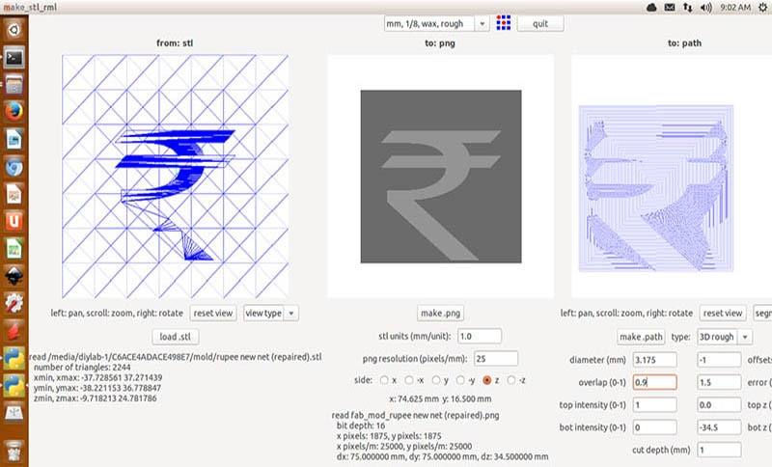This screenshot has height=467, width=772.
Task: Click make .path button
Action: click(x=641, y=337)
